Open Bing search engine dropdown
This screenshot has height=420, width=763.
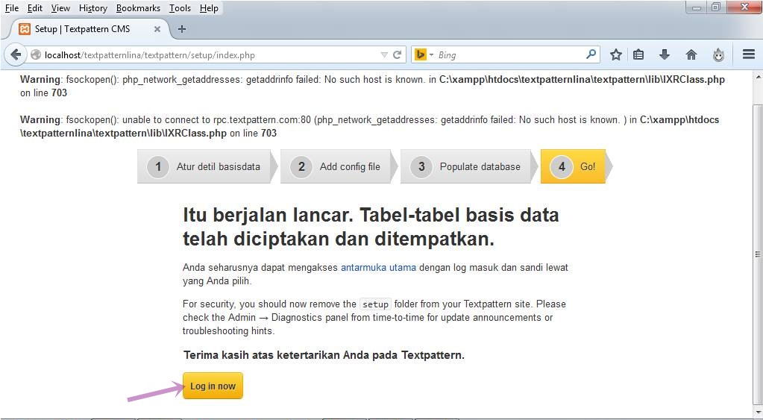click(424, 54)
